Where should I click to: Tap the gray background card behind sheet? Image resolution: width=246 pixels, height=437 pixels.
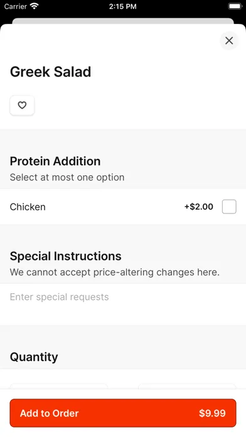point(123,21)
